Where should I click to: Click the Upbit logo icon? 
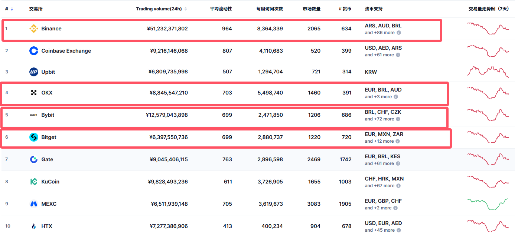coord(34,72)
